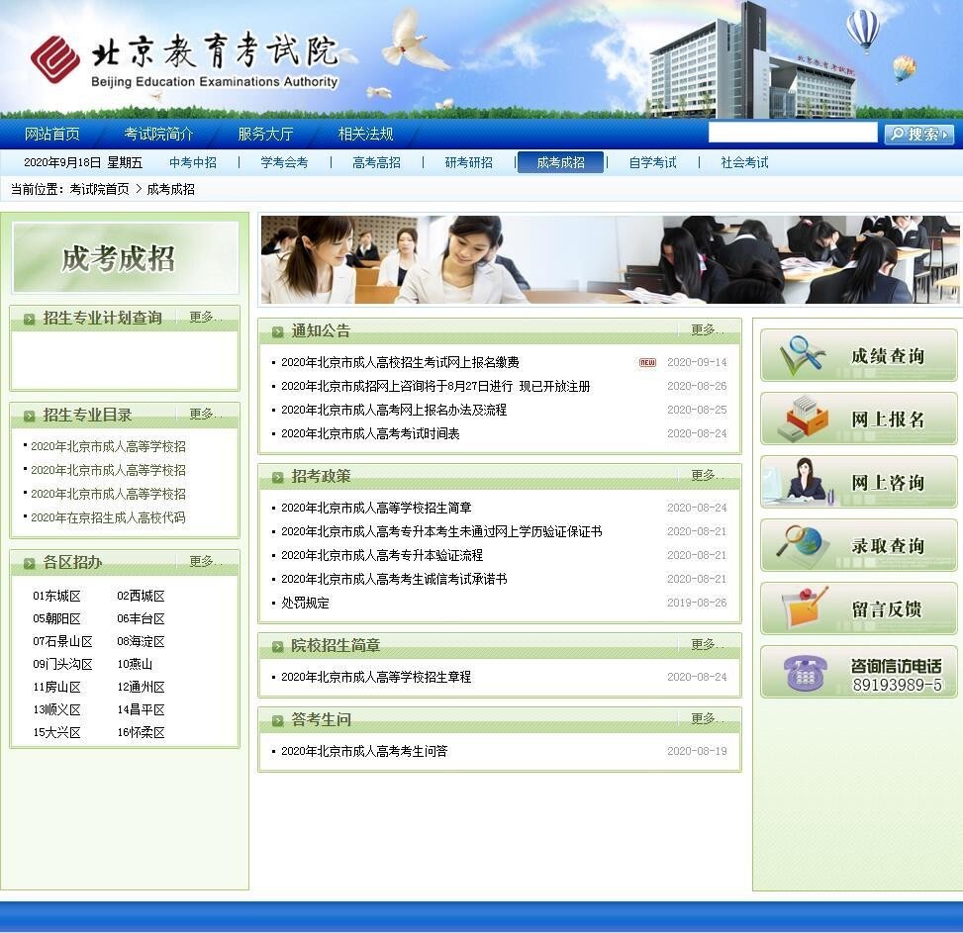The image size is (963, 933).
Task: Open the 处罚规定 link
Action: coord(305,604)
